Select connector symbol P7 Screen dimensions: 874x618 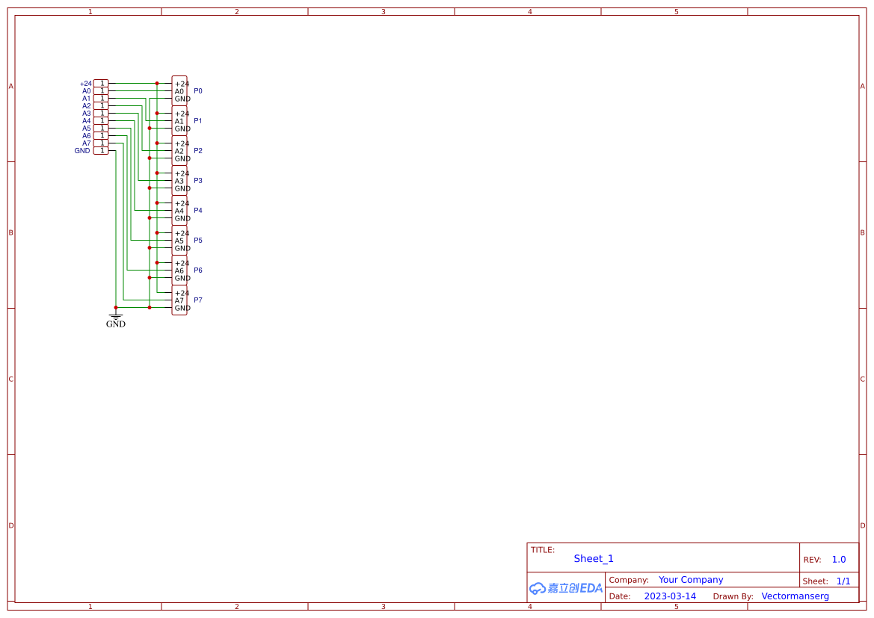click(179, 300)
